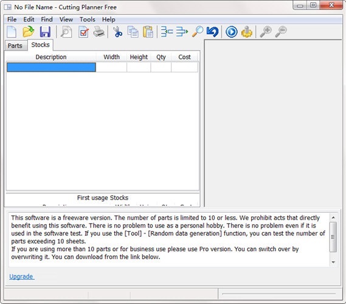Click the app icon in the title bar

[7, 7]
